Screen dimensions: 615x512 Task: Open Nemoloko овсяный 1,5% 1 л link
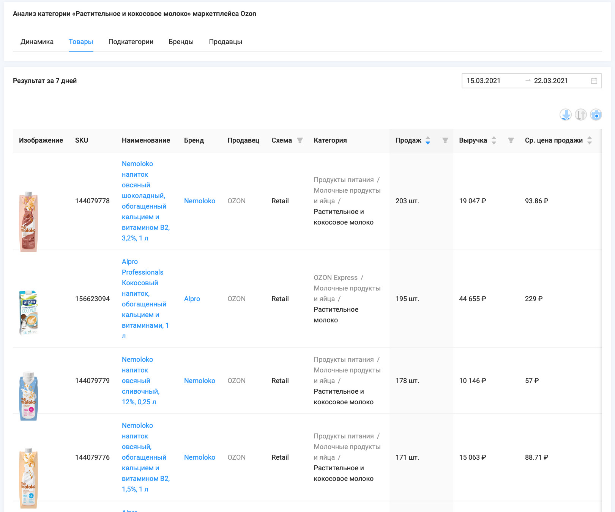click(146, 457)
